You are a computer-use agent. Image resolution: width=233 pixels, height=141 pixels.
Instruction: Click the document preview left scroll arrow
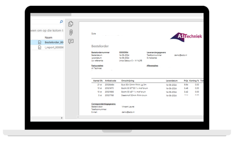pyautogui.click(x=78, y=117)
